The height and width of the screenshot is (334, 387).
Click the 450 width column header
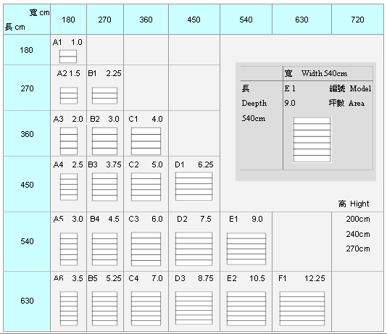tap(194, 20)
